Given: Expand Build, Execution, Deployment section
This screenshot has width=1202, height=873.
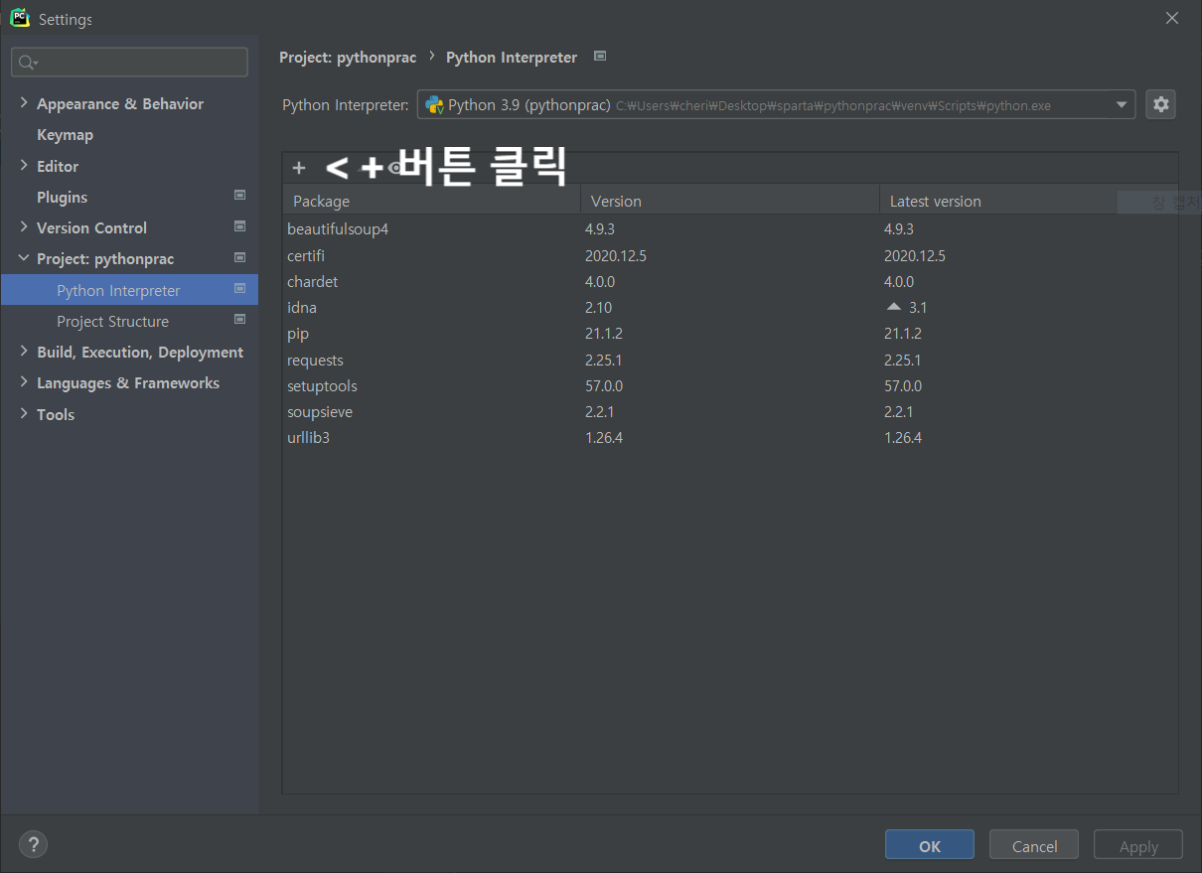Looking at the screenshot, I should (24, 352).
